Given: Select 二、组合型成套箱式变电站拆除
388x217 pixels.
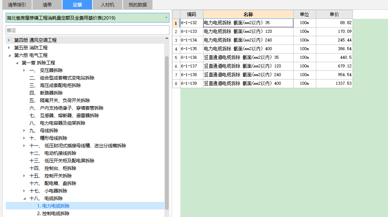Looking at the screenshot, I should tap(62, 78).
